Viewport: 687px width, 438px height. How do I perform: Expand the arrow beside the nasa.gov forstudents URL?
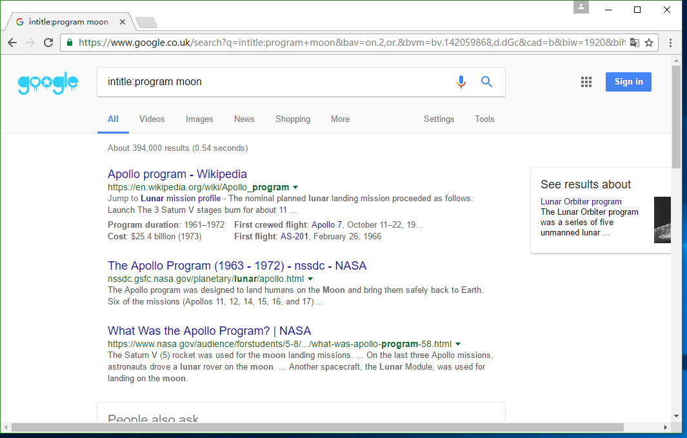[458, 344]
